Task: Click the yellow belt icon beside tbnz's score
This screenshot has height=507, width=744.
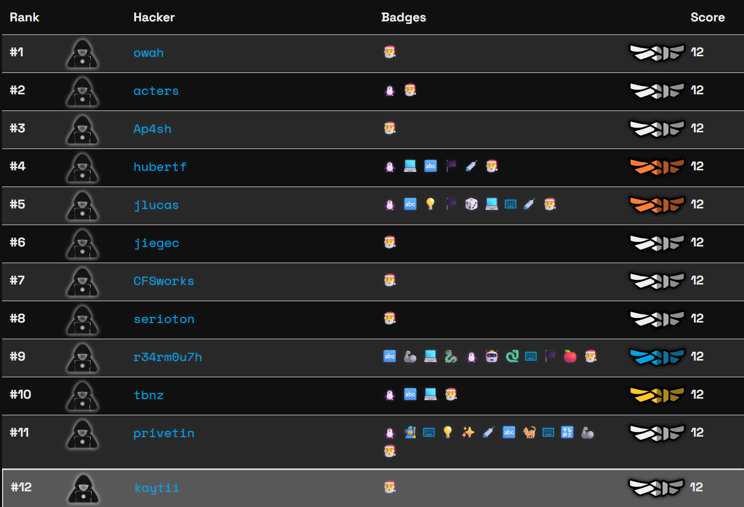Action: pyautogui.click(x=656, y=395)
